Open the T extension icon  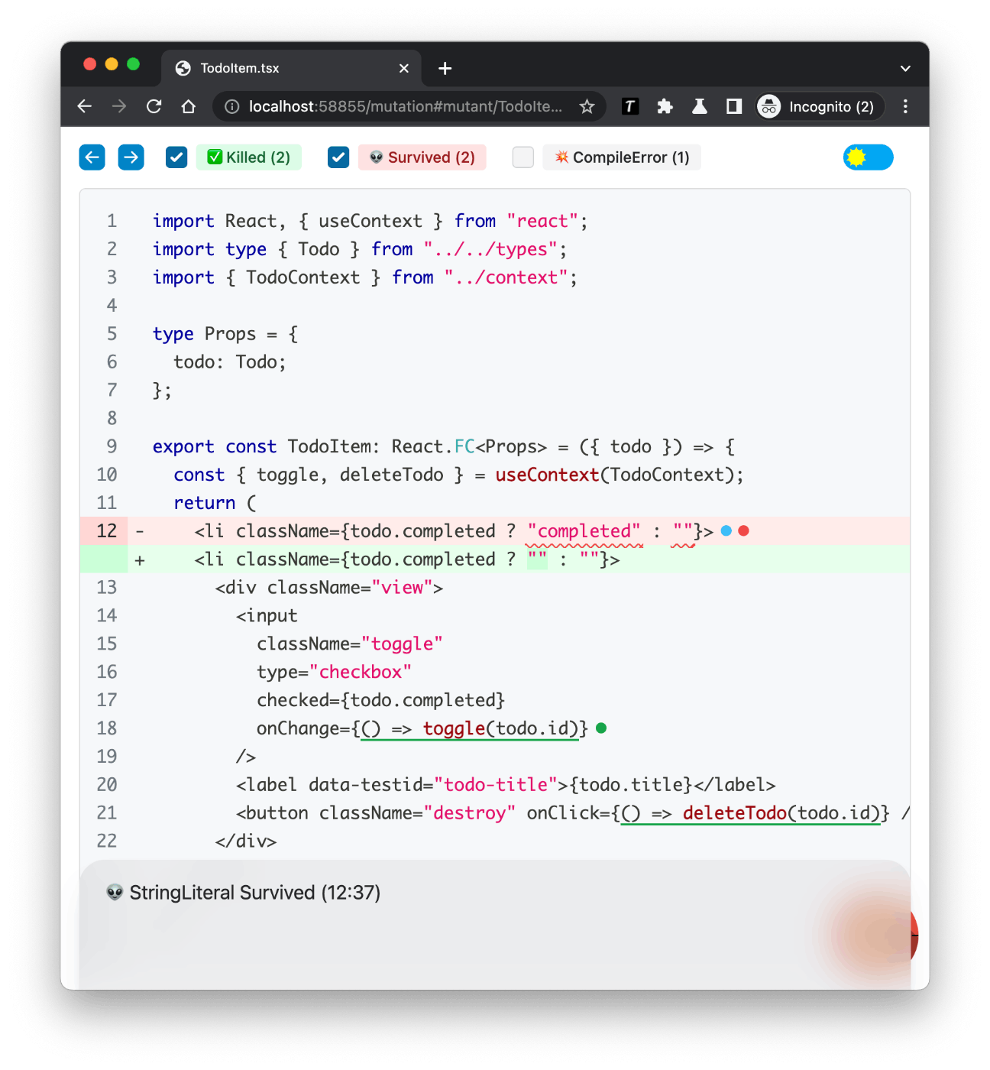[630, 106]
